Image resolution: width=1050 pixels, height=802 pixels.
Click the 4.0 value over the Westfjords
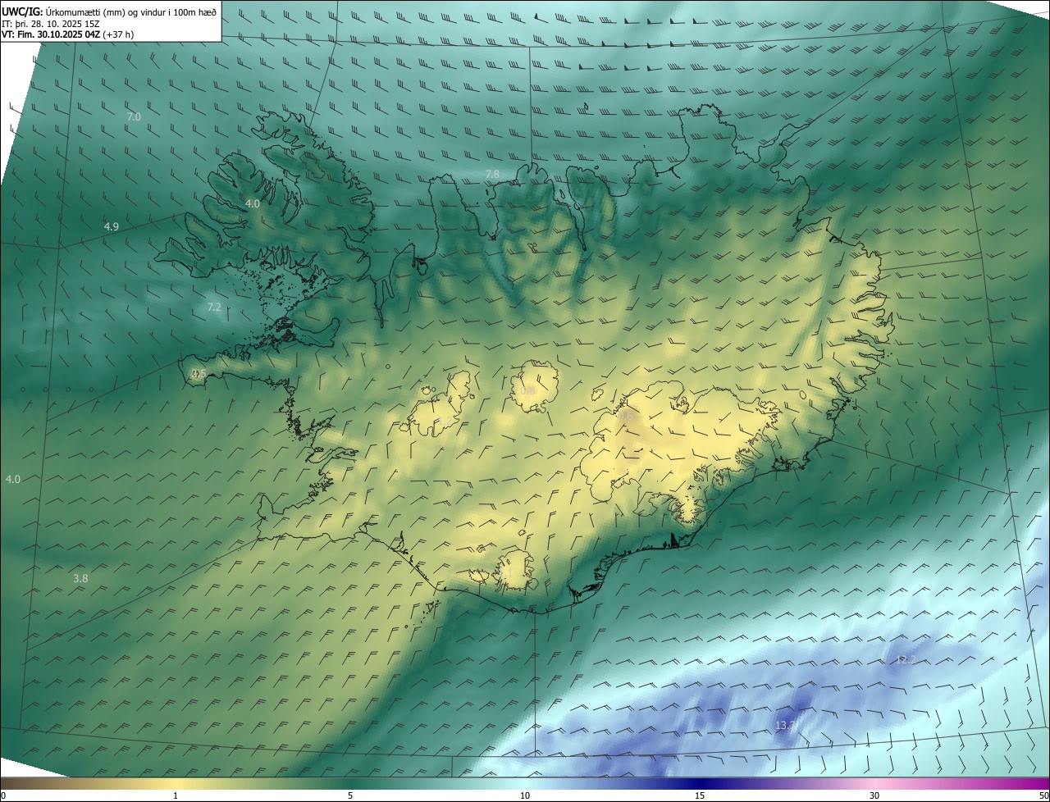[253, 203]
